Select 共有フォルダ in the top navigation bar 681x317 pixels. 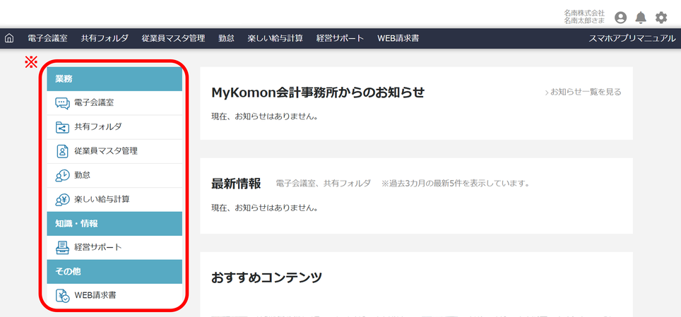tap(105, 38)
